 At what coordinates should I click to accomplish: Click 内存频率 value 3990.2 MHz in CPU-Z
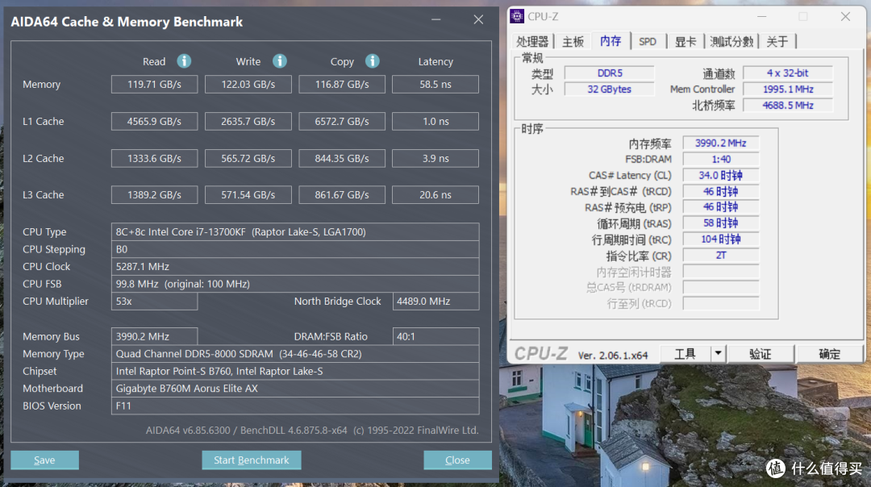pos(720,144)
